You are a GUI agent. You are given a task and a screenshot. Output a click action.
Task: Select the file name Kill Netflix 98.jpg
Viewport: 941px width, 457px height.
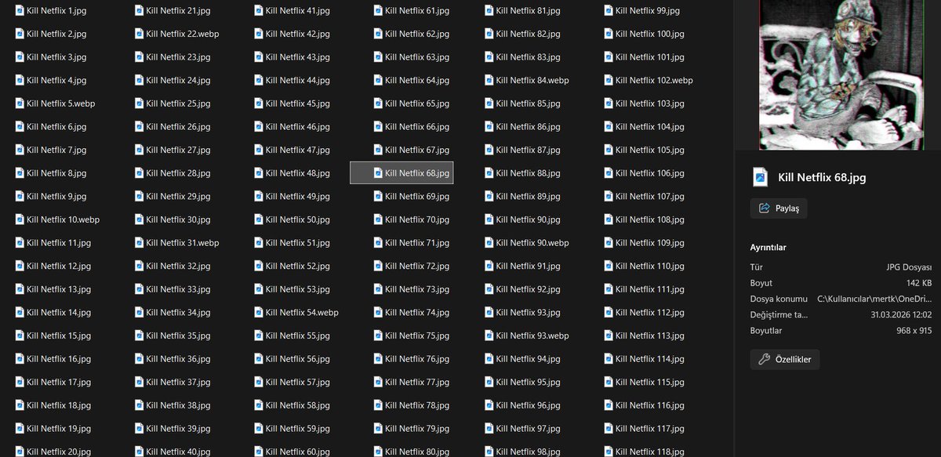pyautogui.click(x=529, y=452)
